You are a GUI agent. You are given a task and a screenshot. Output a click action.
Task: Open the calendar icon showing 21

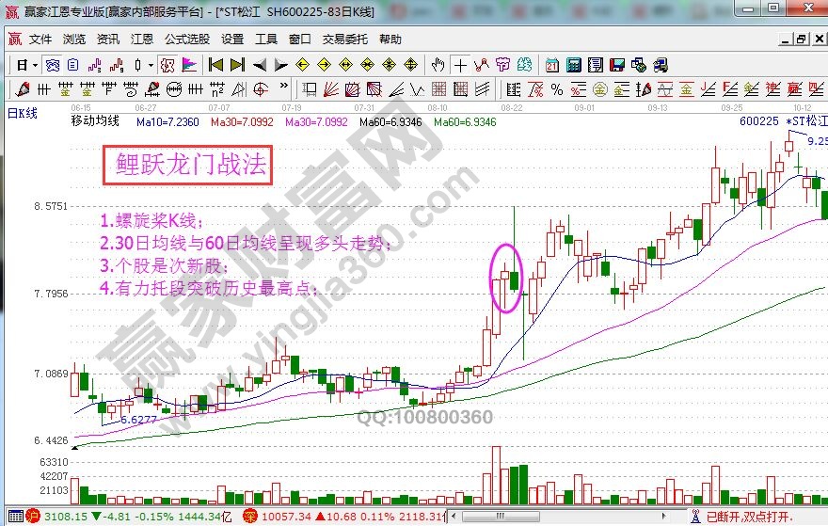tap(551, 65)
